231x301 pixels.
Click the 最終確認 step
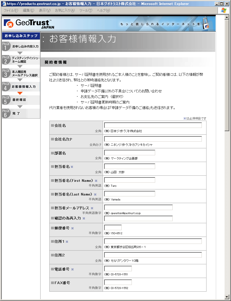tap(19, 100)
